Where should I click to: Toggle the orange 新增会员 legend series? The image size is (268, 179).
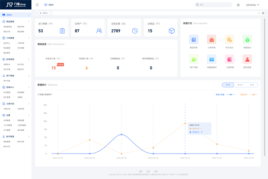click(249, 94)
